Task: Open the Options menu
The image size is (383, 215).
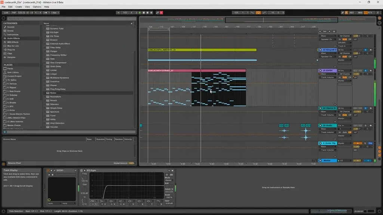Action: pos(37,7)
